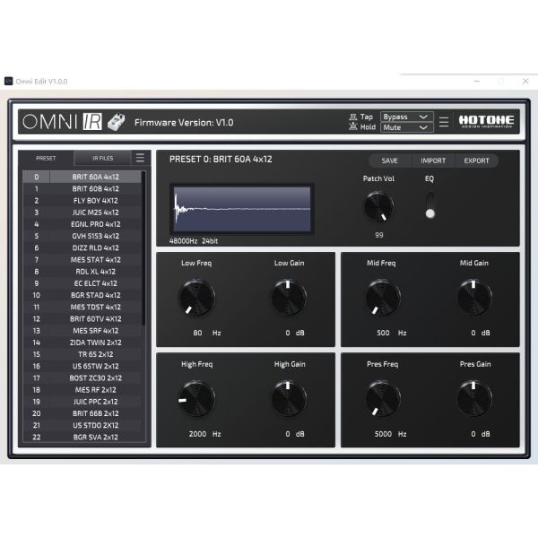This screenshot has height=538, width=538.
Task: Click the Pres Gain knob
Action: pyautogui.click(x=474, y=398)
